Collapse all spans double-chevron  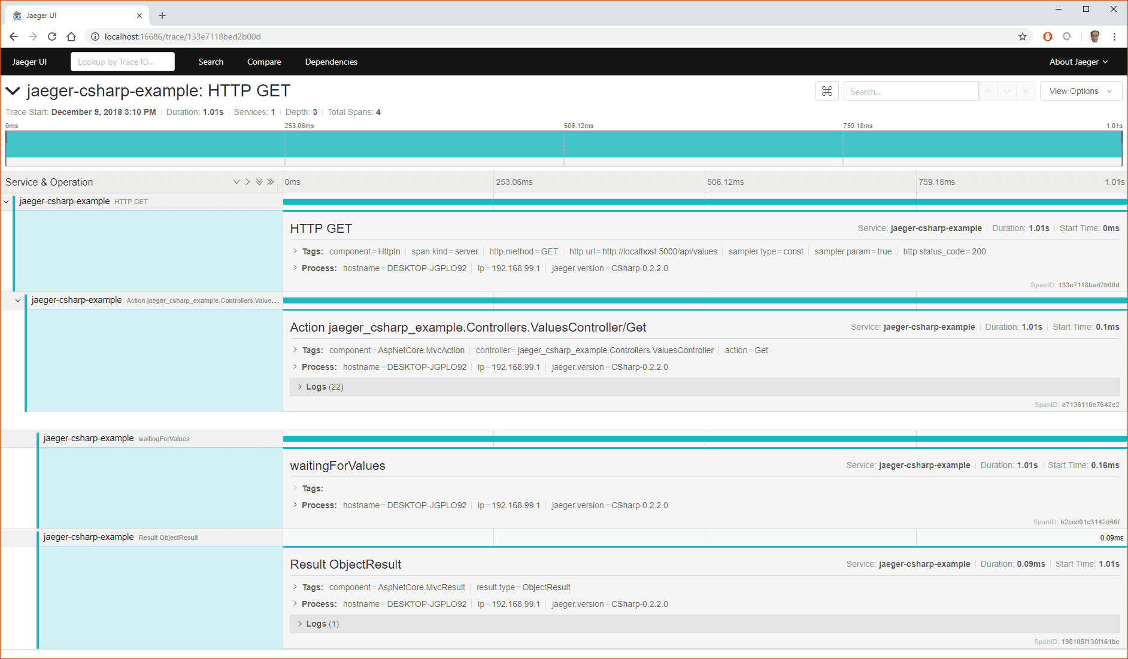pos(271,182)
